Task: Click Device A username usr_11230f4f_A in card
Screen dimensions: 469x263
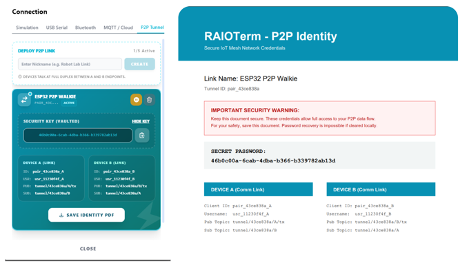Action: [49, 179]
